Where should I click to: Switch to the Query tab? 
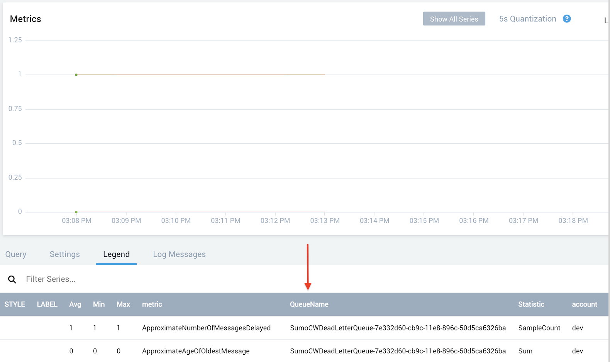(x=16, y=254)
